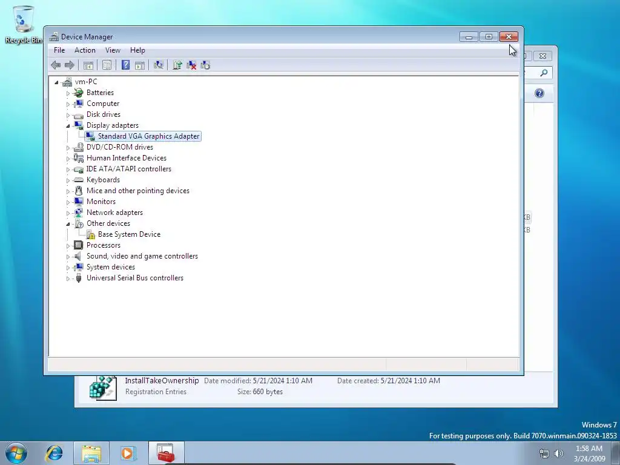Select Standard VGA Graphics Adapter
The image size is (620, 465).
pos(149,136)
